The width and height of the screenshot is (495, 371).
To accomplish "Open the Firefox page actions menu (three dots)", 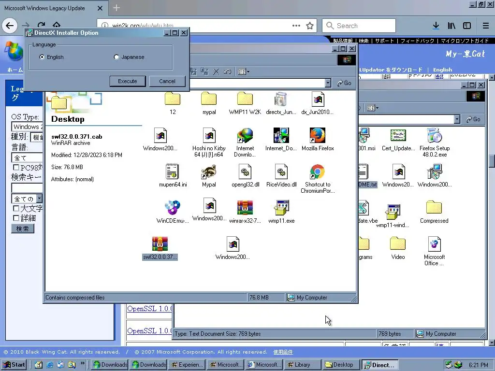I will (296, 26).
